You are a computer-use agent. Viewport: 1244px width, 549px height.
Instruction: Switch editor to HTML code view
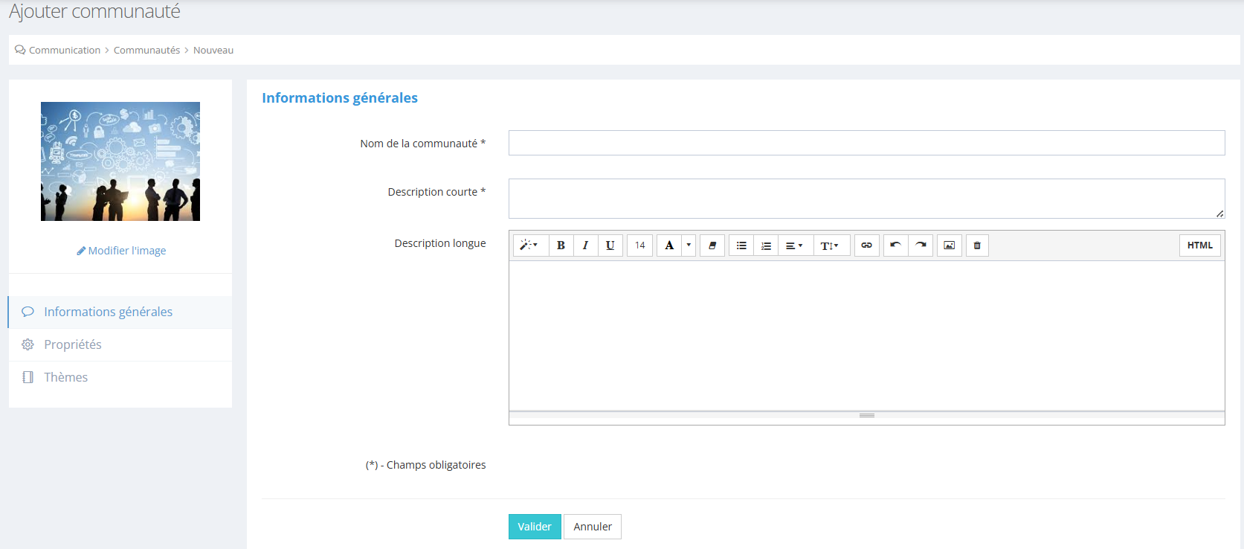click(x=1199, y=245)
